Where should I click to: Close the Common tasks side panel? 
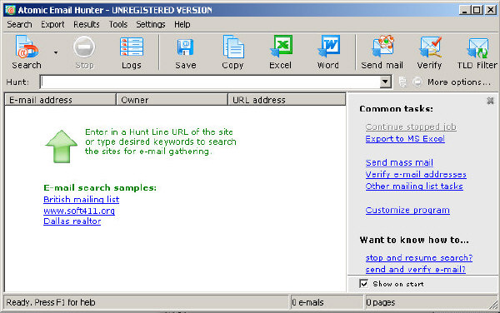pyautogui.click(x=491, y=101)
